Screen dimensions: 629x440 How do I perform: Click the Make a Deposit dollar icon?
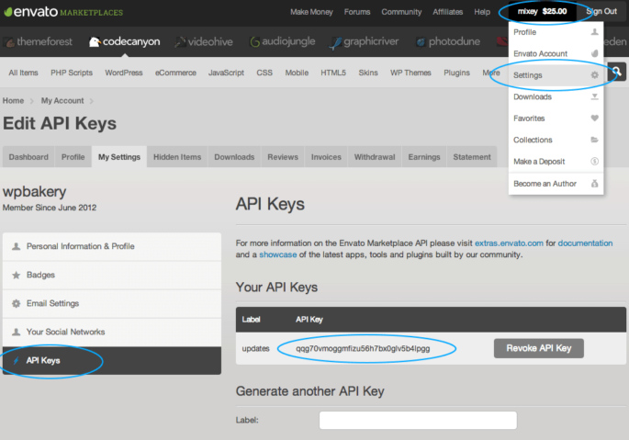pyautogui.click(x=595, y=162)
